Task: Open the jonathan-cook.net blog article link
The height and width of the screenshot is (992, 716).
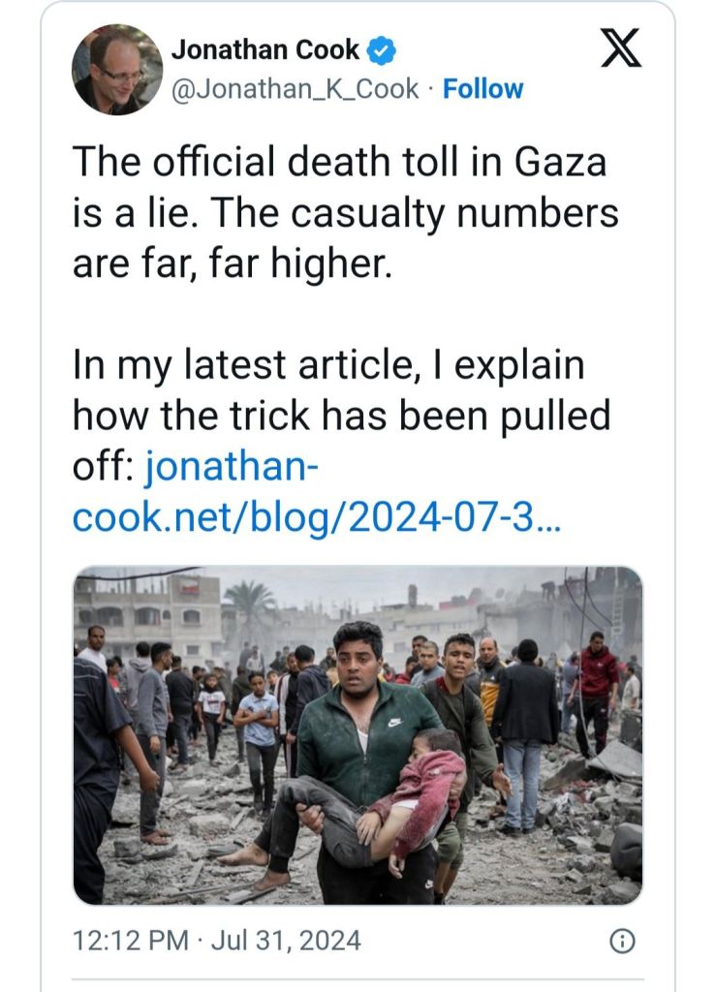Action: 315,494
